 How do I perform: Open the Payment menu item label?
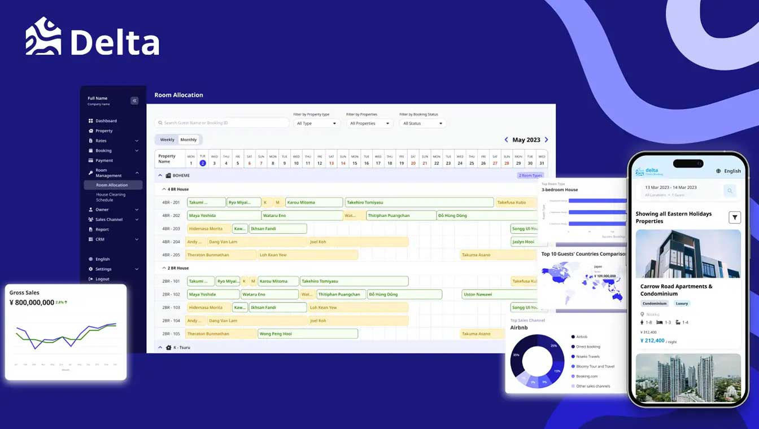coord(104,160)
